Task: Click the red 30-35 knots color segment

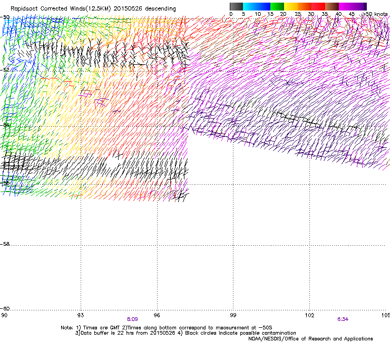Action: point(318,6)
